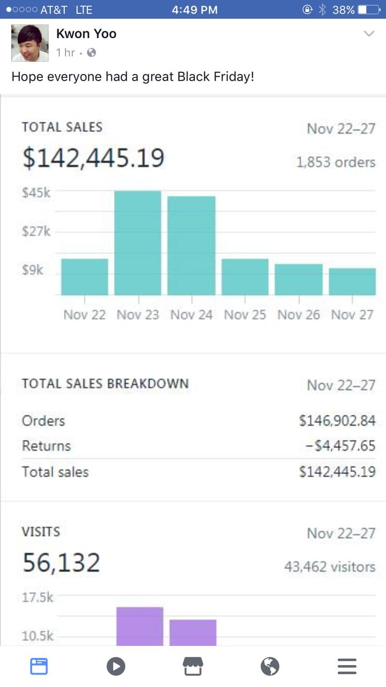The width and height of the screenshot is (386, 687).
Task: Open the Watch videos tab icon
Action: tap(116, 666)
